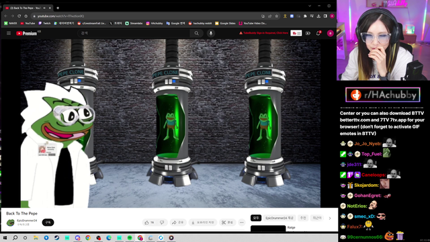Open the Streamlabs bookmark
430x242 pixels.
click(134, 24)
